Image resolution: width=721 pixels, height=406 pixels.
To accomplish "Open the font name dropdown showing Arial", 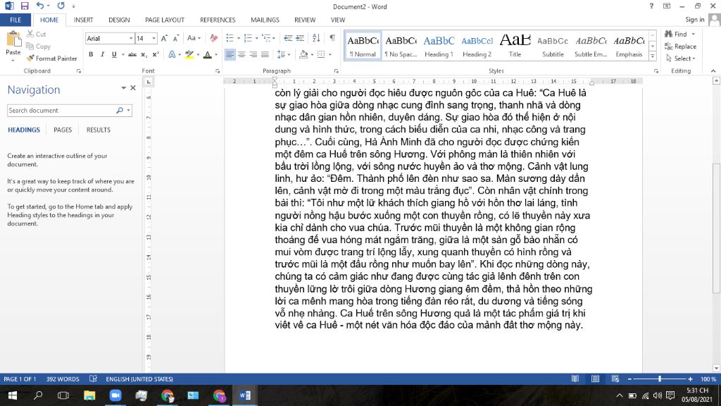I will 130,38.
